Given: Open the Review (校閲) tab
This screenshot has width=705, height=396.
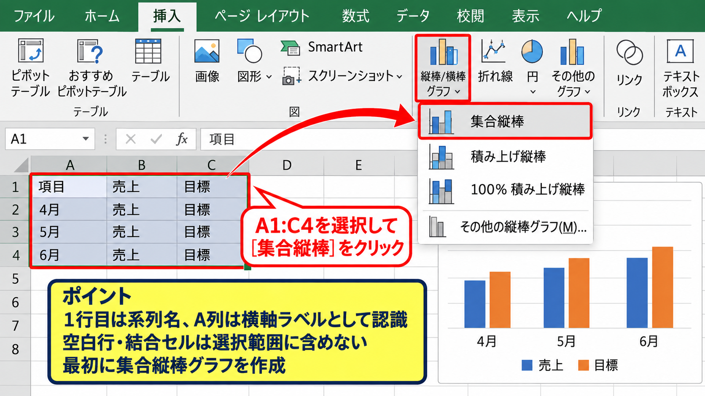Looking at the screenshot, I should click(470, 16).
